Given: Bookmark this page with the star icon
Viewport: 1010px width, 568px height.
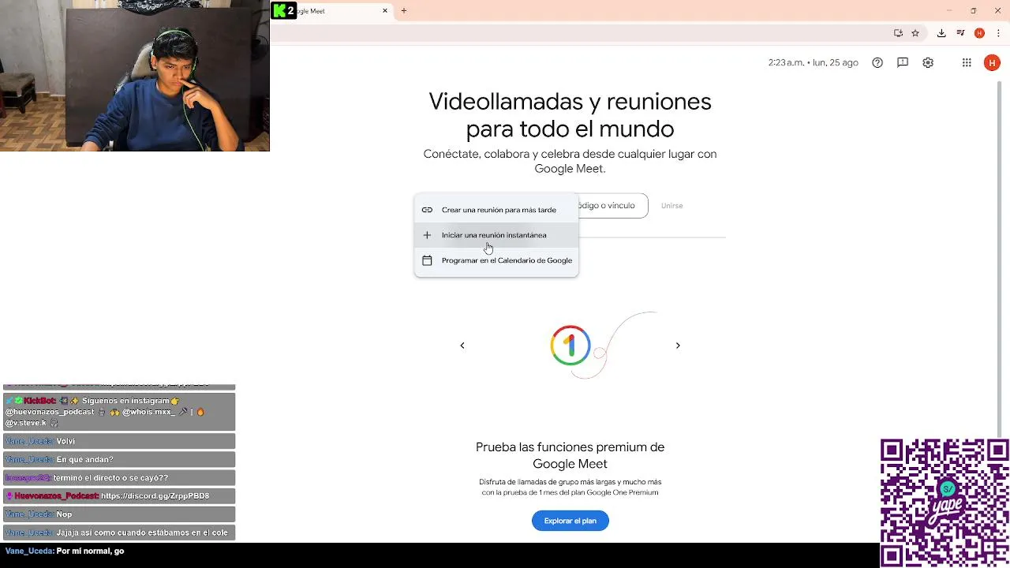Looking at the screenshot, I should pos(915,33).
